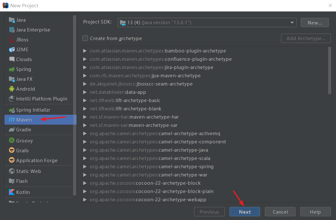The width and height of the screenshot is (336, 220).
Task: Click the Clouds speech-bubble icon
Action: coord(11,59)
